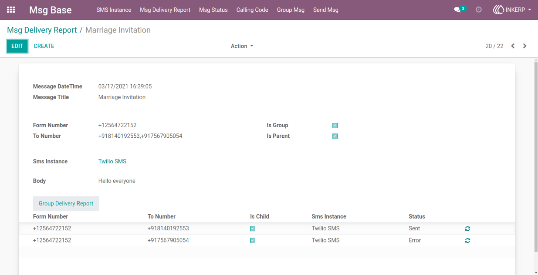Open the Twilio SMS instance link

tap(112, 161)
